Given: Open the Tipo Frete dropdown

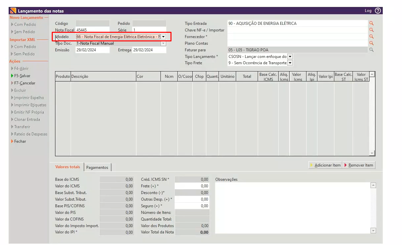Looking at the screenshot, I should 290,63.
